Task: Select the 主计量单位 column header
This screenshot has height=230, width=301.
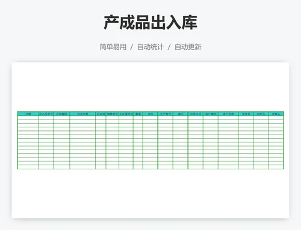Action: [126, 114]
